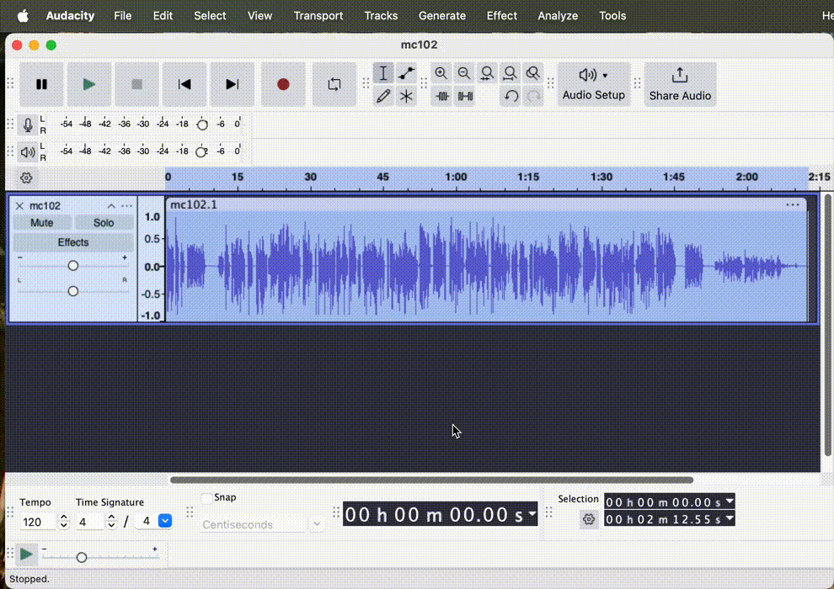
Task: Click the mc102.1 clip title
Action: point(194,204)
